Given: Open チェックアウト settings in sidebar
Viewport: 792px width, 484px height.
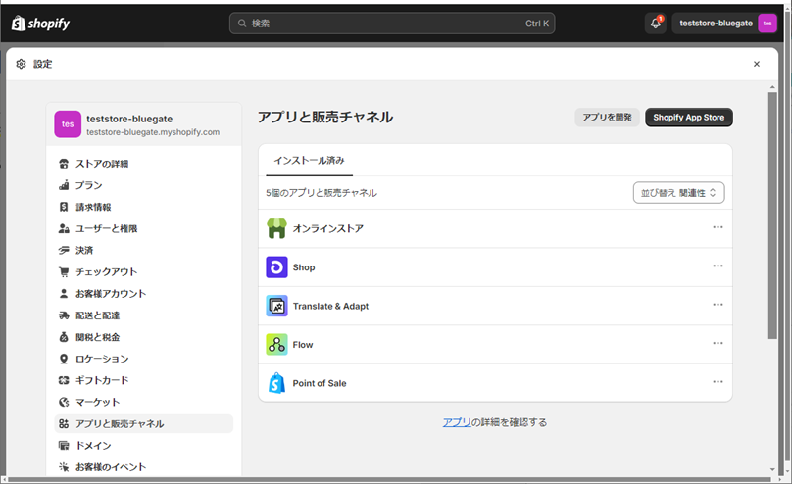Looking at the screenshot, I should click(x=106, y=272).
